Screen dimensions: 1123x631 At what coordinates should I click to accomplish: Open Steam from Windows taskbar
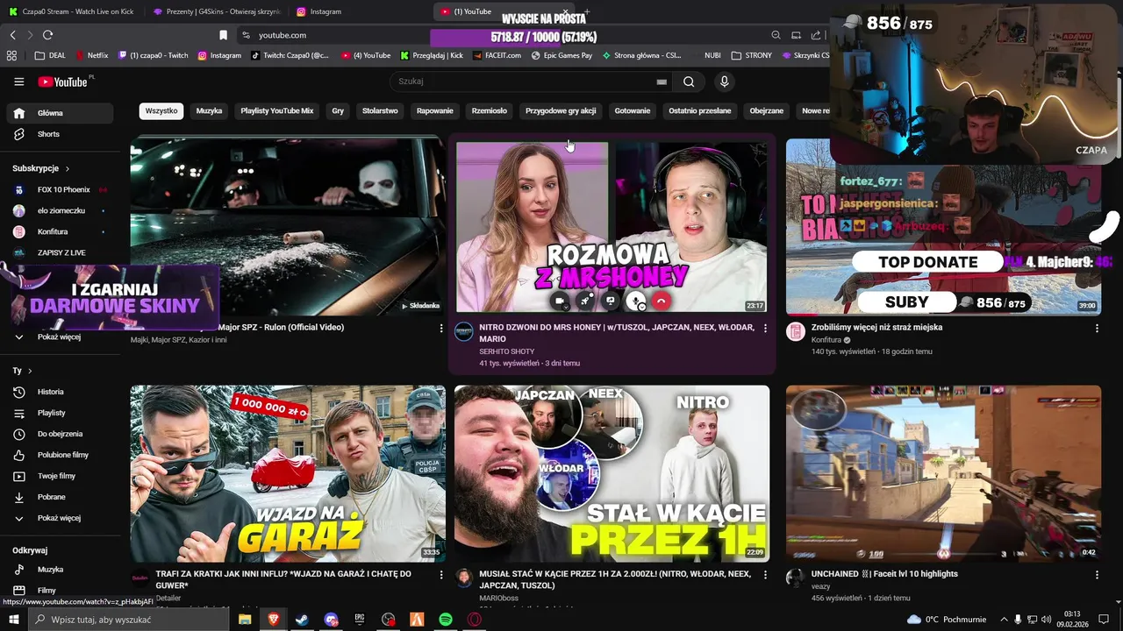pyautogui.click(x=302, y=620)
